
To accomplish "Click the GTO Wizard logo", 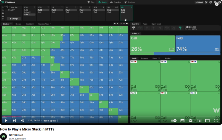I will (8, 2).
